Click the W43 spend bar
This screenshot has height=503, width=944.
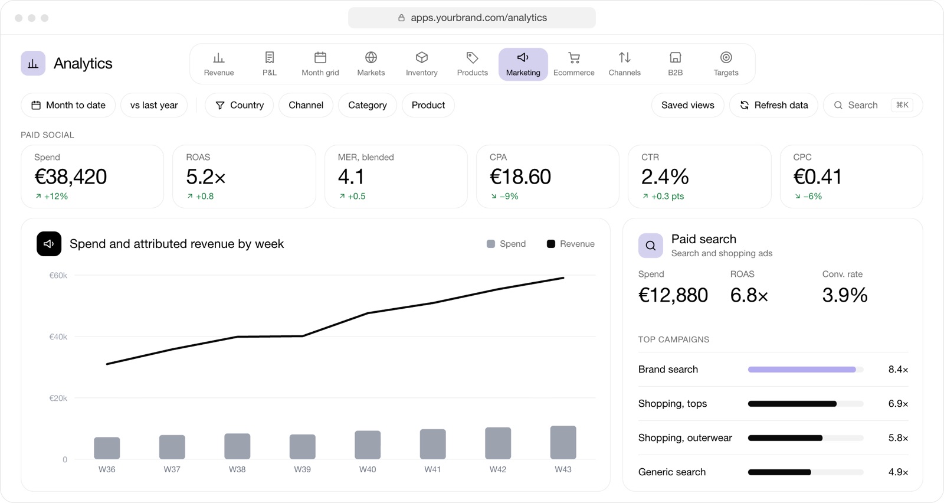563,442
